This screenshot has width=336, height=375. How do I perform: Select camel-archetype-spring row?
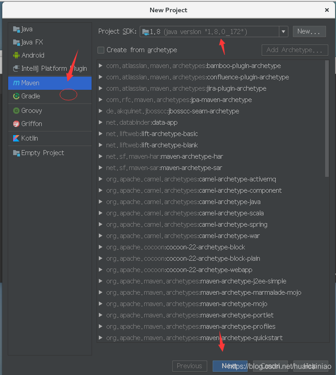(x=211, y=224)
